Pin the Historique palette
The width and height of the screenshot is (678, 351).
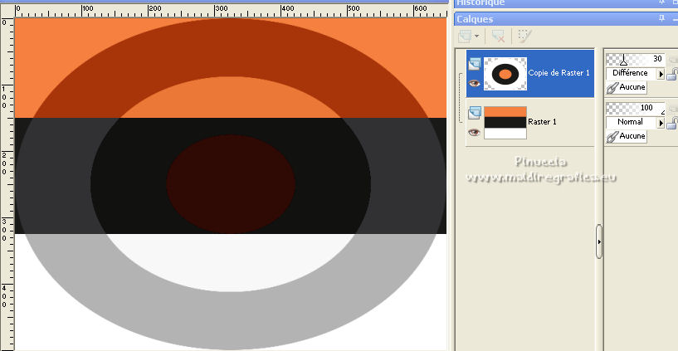pyautogui.click(x=661, y=2)
